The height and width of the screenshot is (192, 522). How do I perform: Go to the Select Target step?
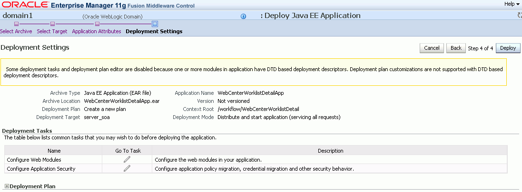pos(52,32)
